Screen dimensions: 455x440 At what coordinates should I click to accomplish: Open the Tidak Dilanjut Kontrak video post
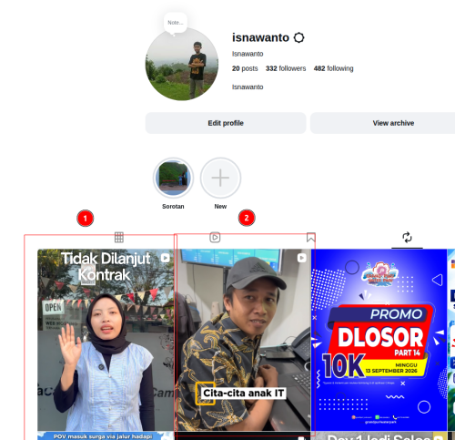106,340
